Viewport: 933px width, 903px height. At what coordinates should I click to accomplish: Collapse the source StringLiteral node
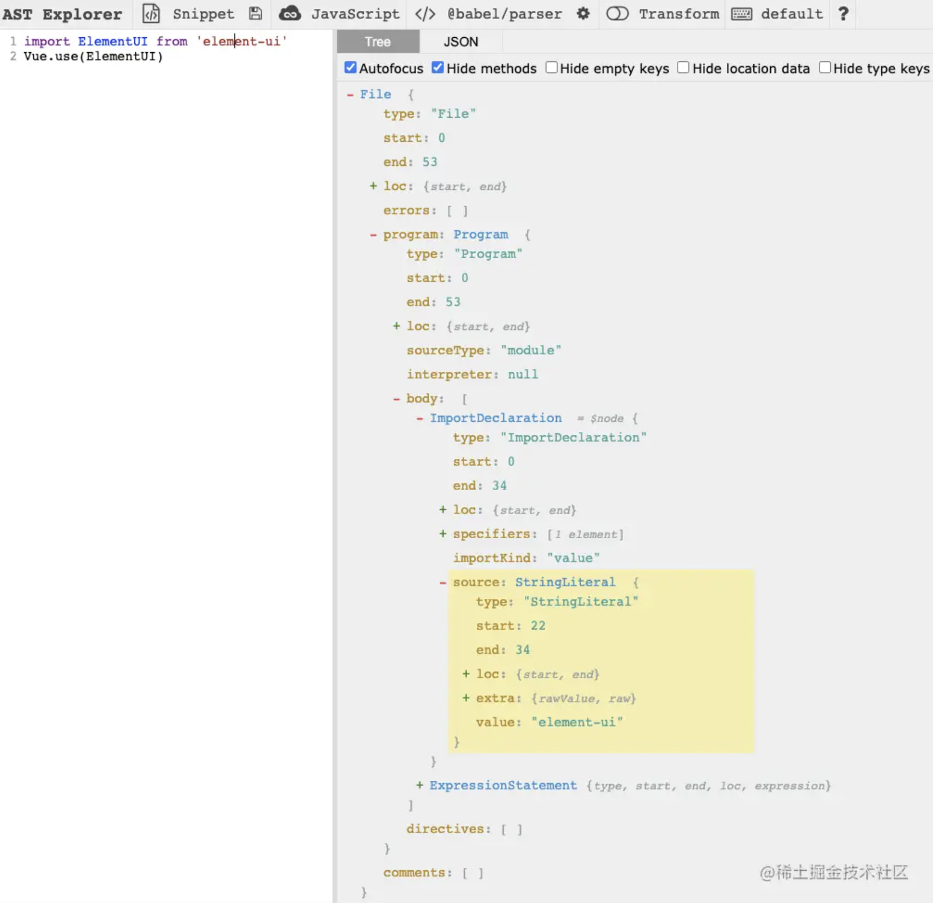coord(443,582)
